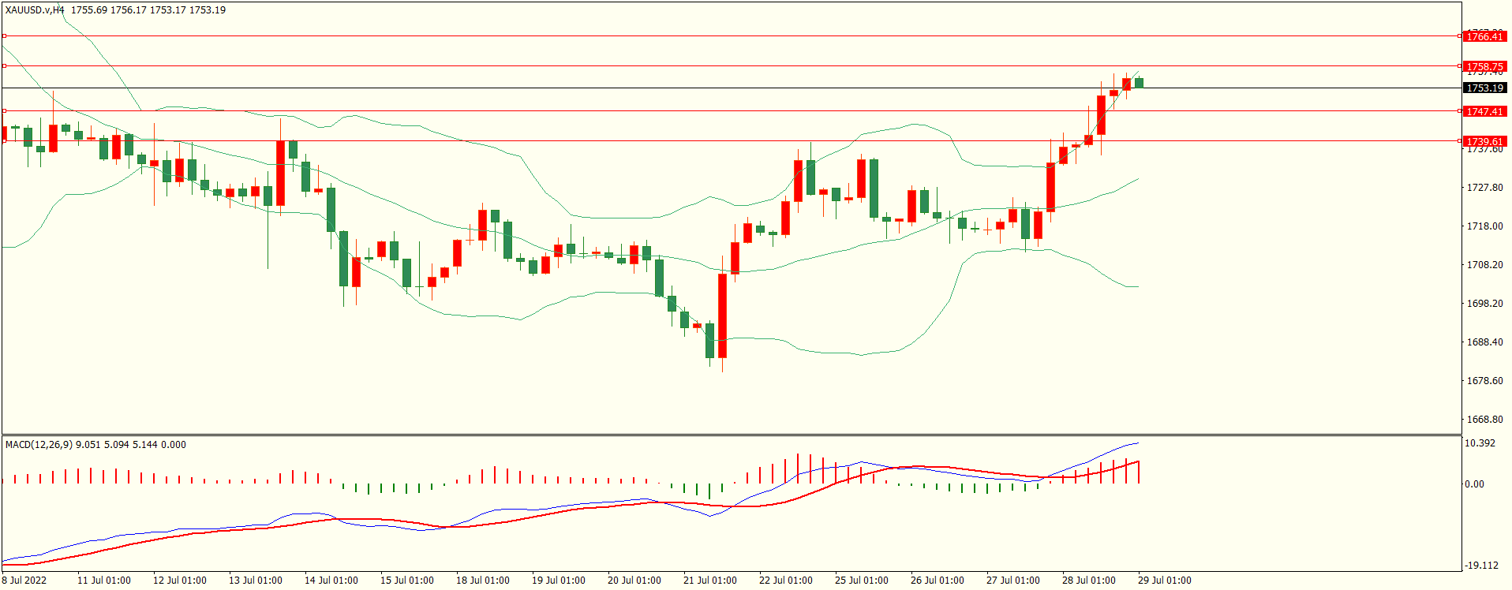Select the large red candle rising from 21 July low

pos(722,316)
